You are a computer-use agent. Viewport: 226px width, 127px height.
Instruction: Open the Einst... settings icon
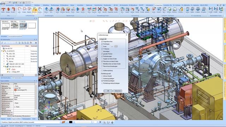(x=46, y=10)
